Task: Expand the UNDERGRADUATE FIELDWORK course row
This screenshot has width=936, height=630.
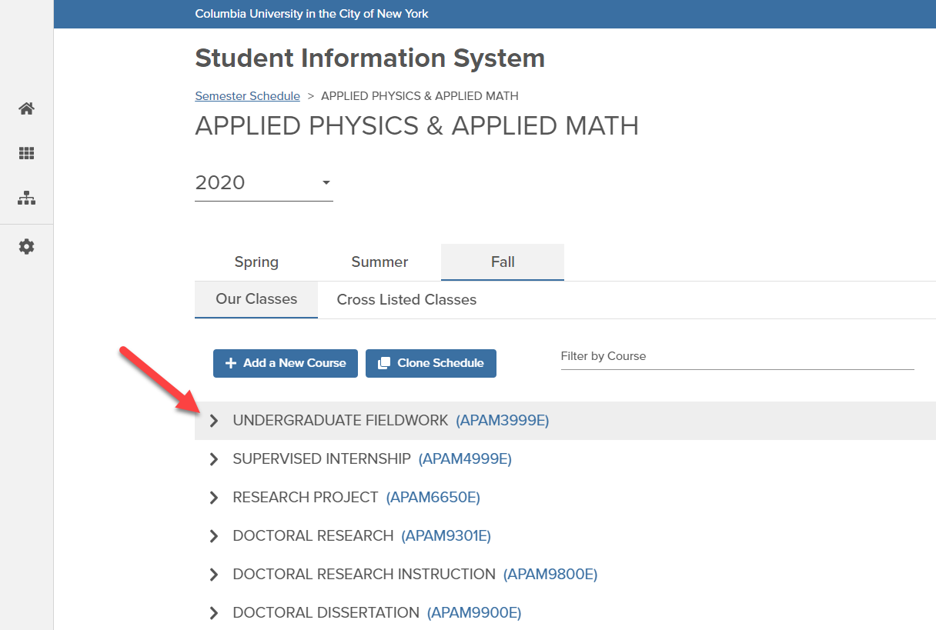Action: (x=214, y=421)
